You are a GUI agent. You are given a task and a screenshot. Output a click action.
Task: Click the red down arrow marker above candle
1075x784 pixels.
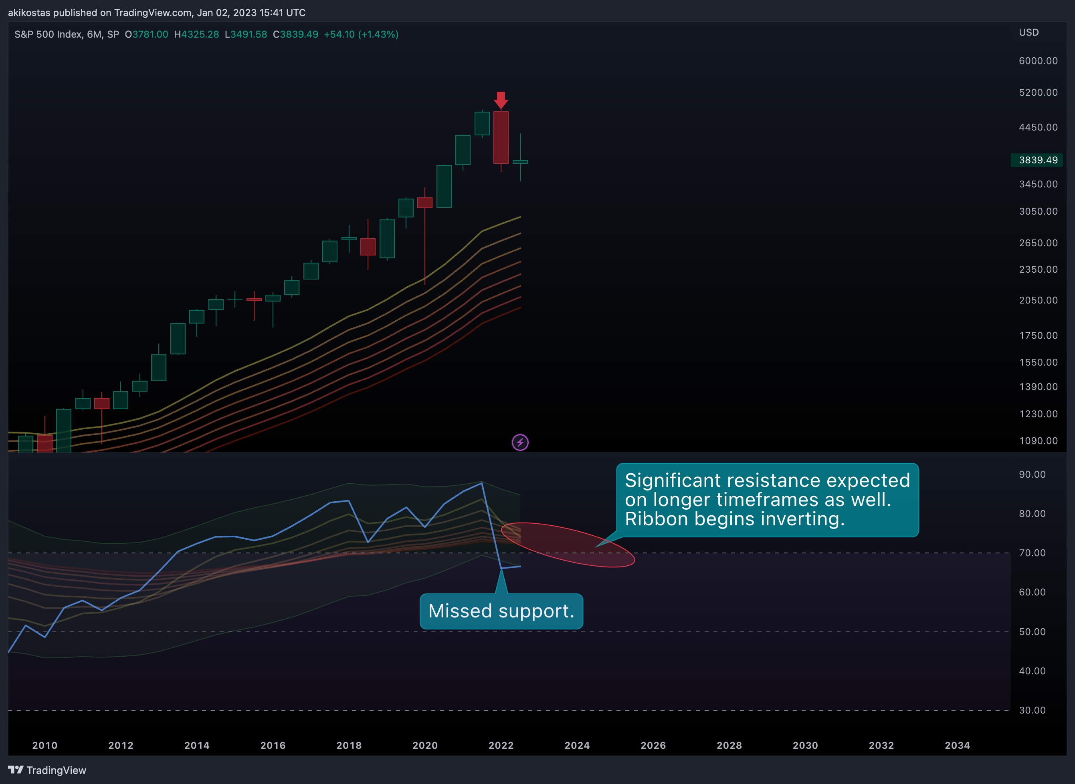click(x=501, y=100)
